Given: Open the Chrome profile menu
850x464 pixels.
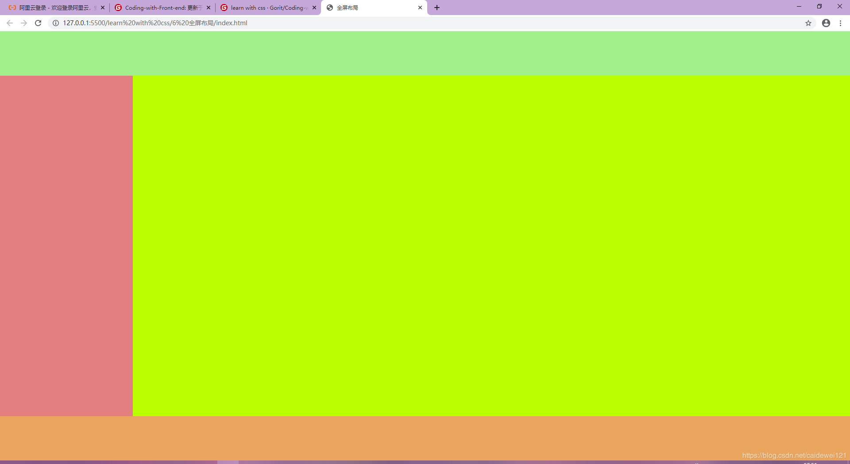Looking at the screenshot, I should click(x=826, y=23).
